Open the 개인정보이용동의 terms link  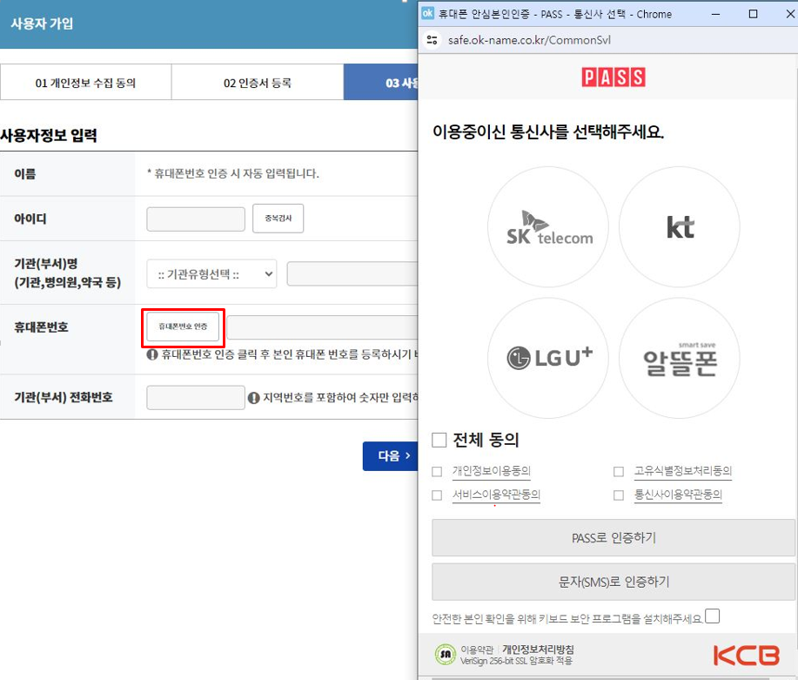click(x=492, y=471)
